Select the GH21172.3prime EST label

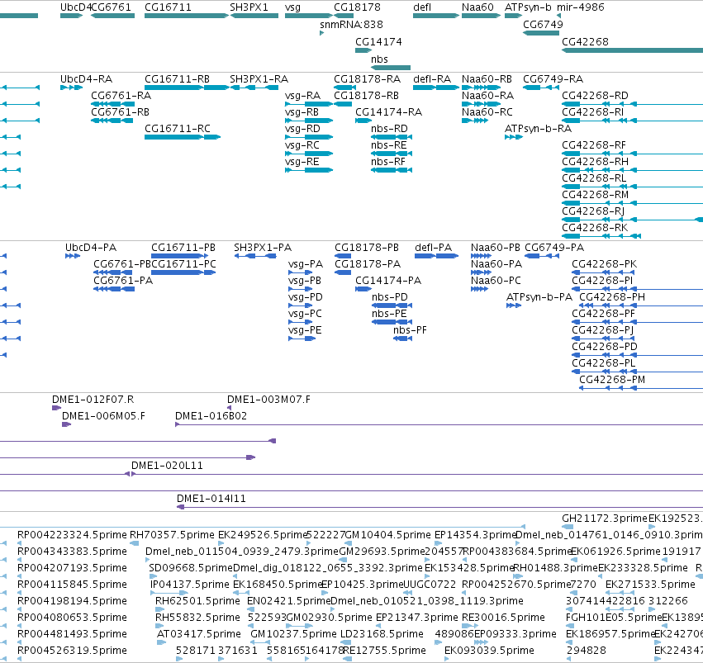pyautogui.click(x=605, y=519)
